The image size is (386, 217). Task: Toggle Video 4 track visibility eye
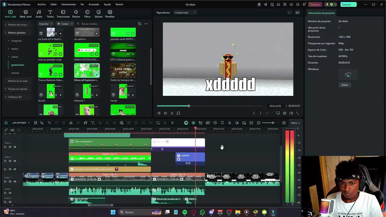click(x=15, y=147)
